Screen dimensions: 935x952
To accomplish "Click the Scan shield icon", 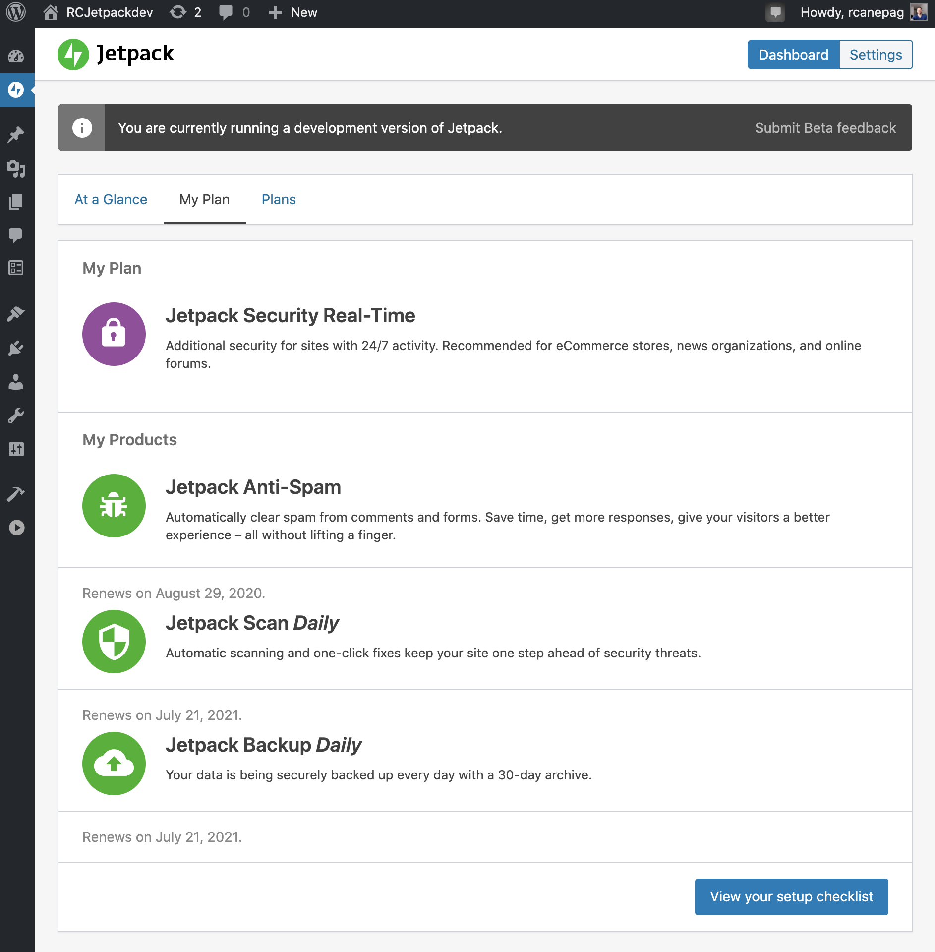I will (x=114, y=642).
